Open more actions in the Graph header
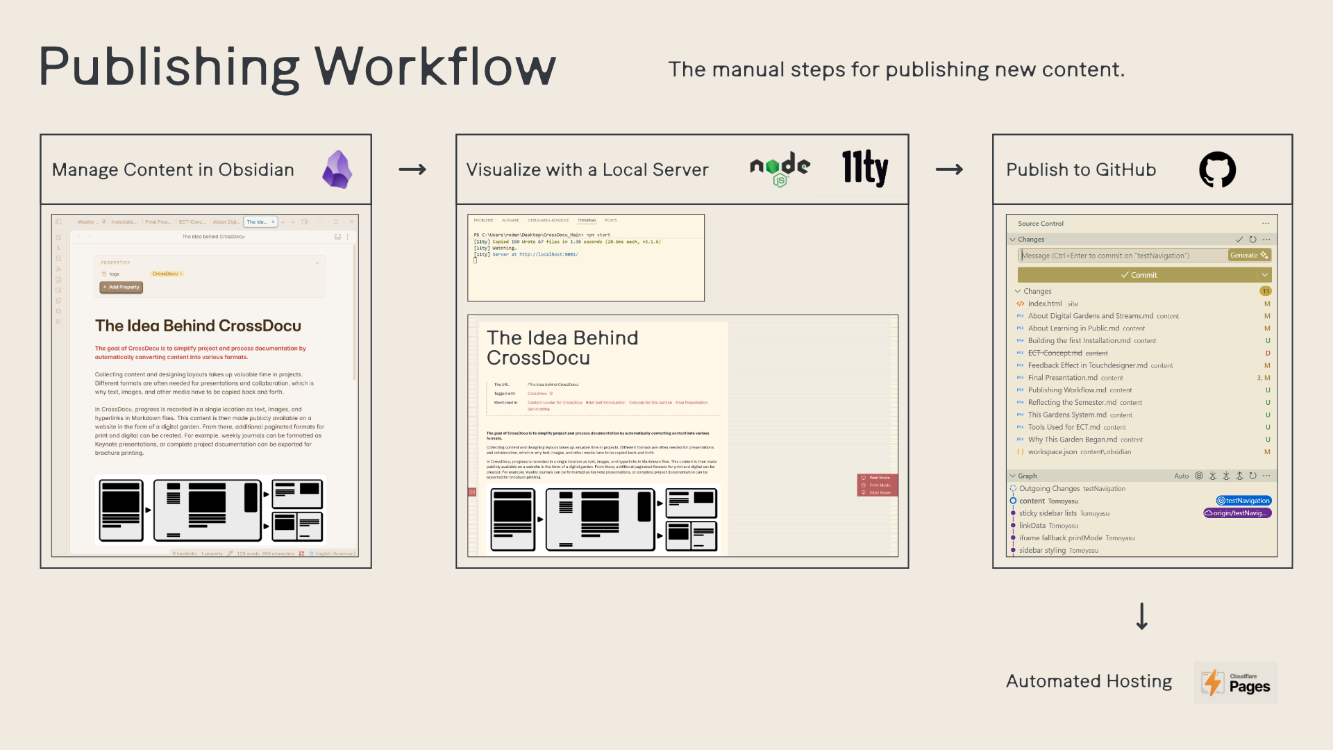 point(1266,476)
